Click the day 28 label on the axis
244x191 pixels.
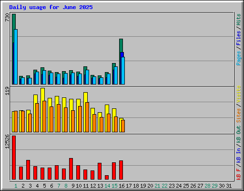[207, 186]
